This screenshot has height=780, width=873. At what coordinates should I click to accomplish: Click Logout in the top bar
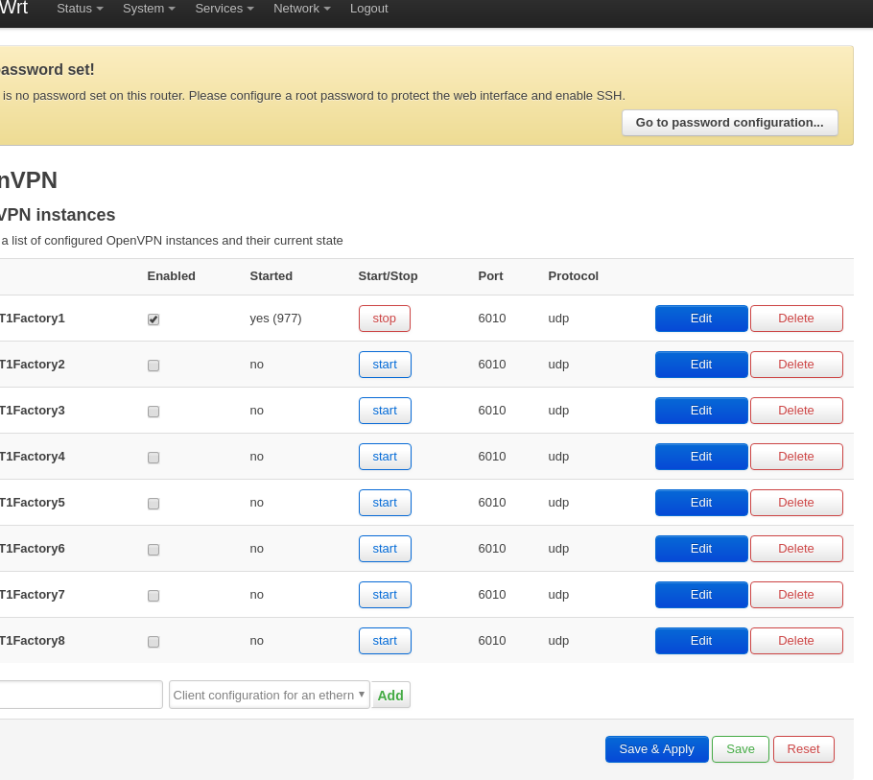[x=369, y=9]
